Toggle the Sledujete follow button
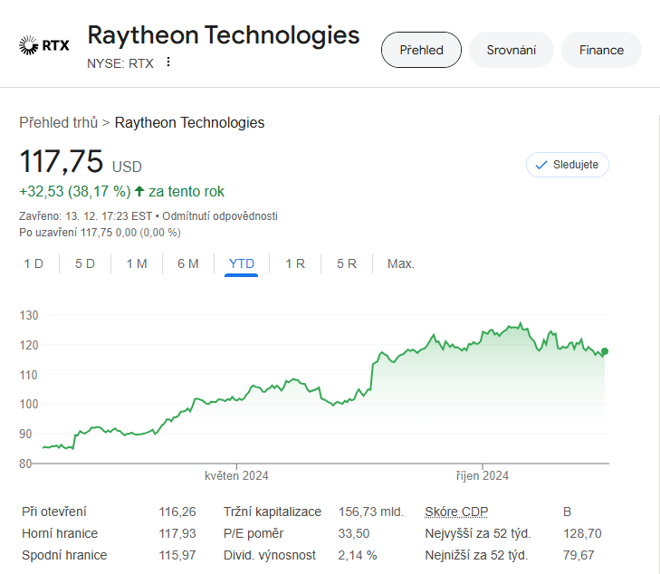 [568, 165]
